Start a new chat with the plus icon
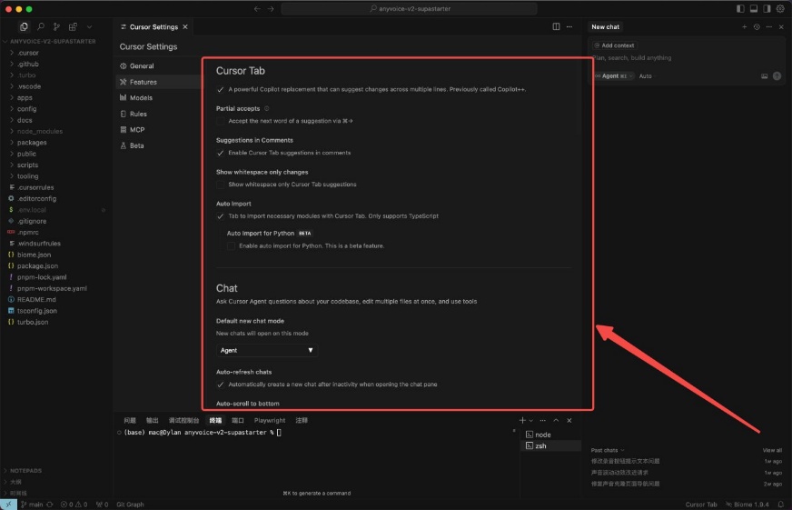This screenshot has height=510, width=792. click(x=745, y=27)
